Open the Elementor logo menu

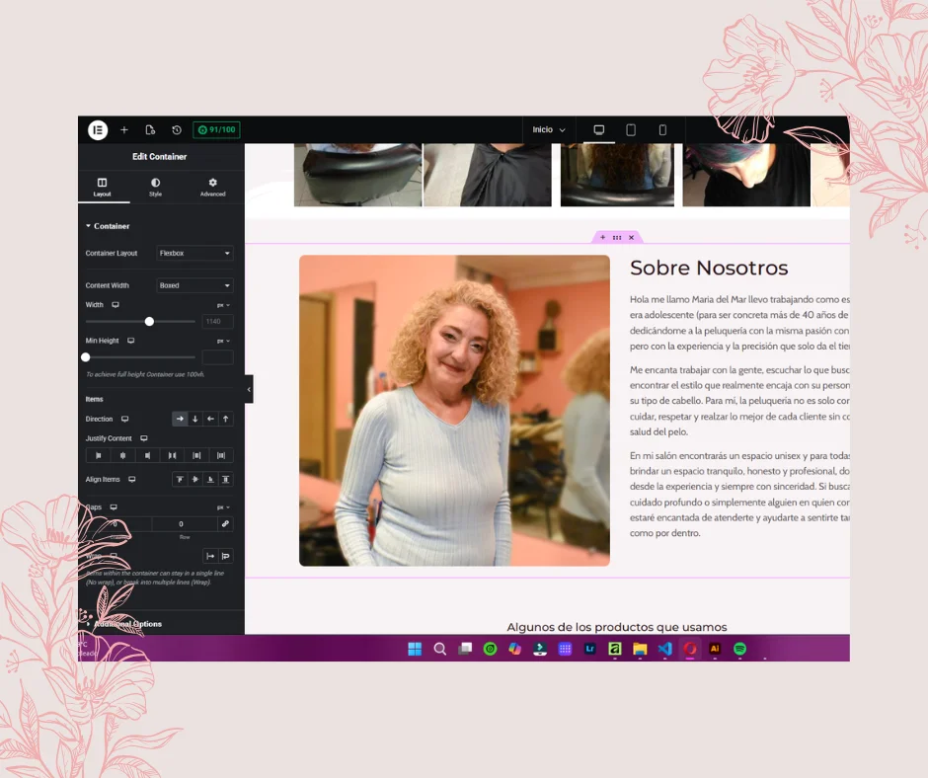coord(98,129)
